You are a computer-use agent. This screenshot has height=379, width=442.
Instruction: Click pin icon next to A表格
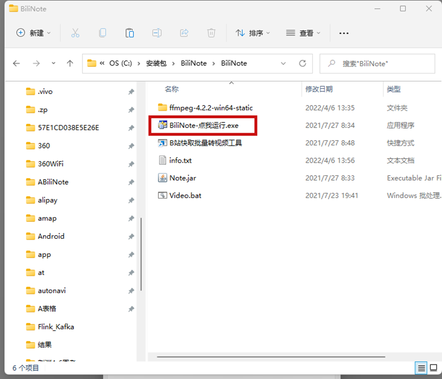coord(131,309)
